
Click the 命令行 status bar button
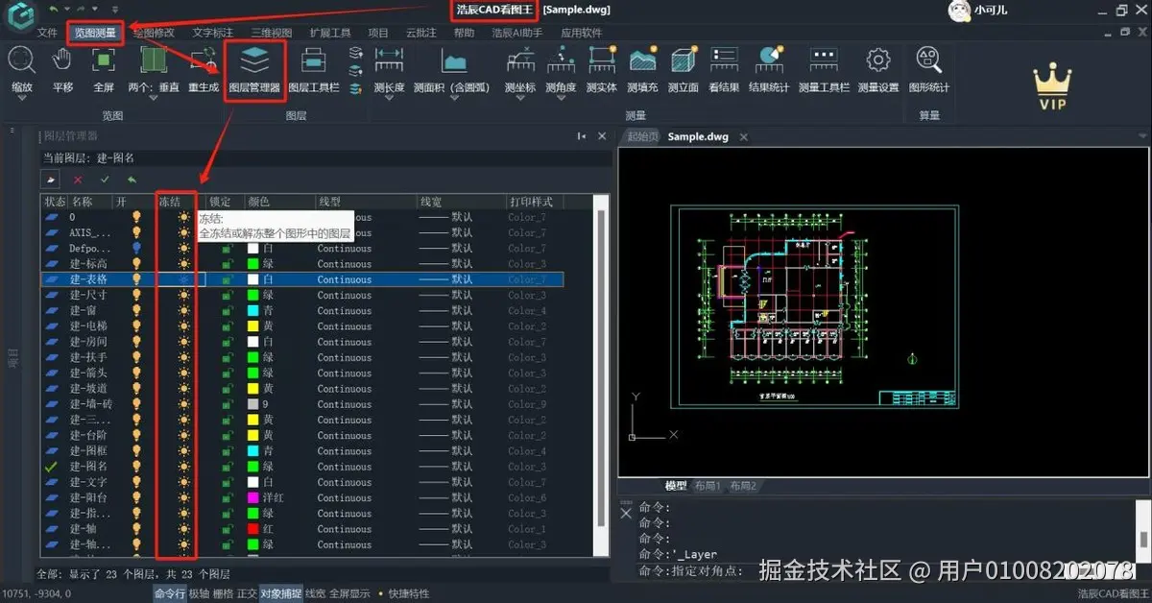169,593
